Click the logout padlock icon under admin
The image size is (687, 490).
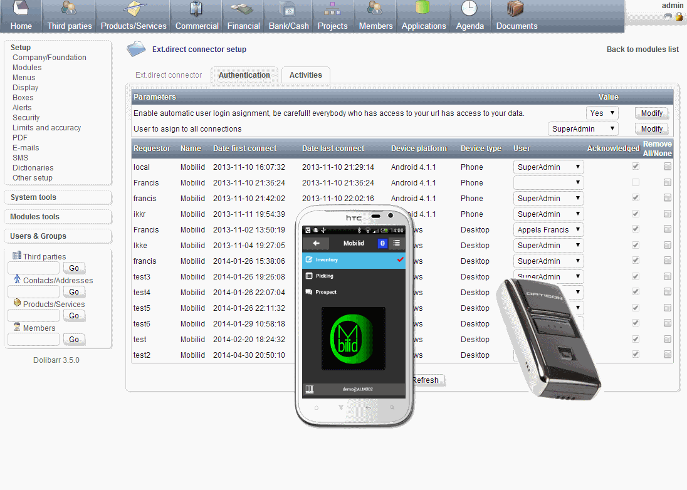(679, 16)
